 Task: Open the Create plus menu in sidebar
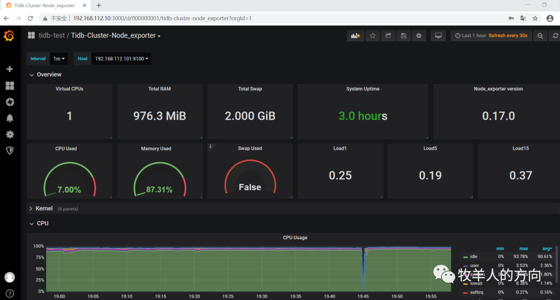9,69
